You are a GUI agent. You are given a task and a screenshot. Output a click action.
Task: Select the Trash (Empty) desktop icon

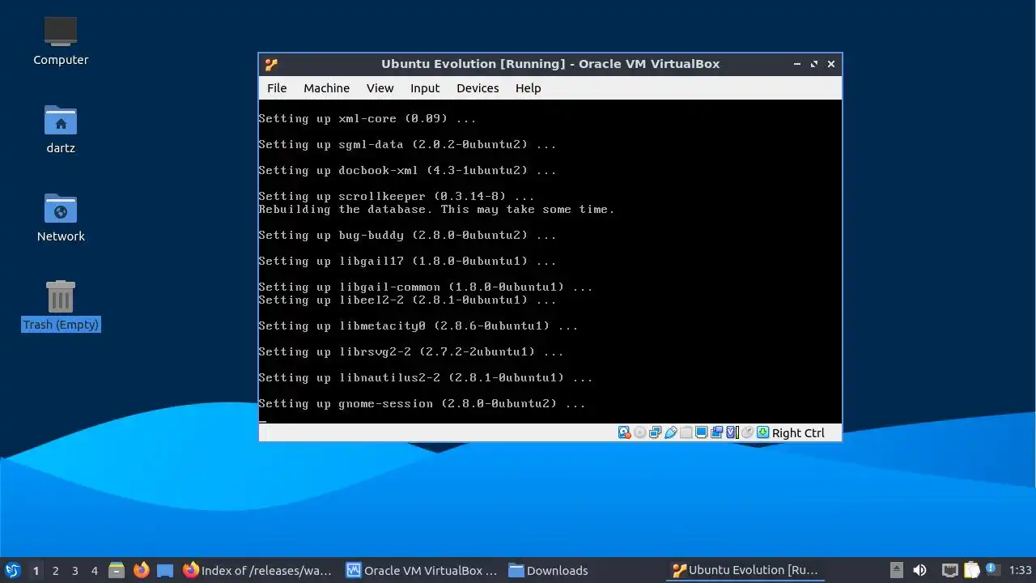pos(61,306)
